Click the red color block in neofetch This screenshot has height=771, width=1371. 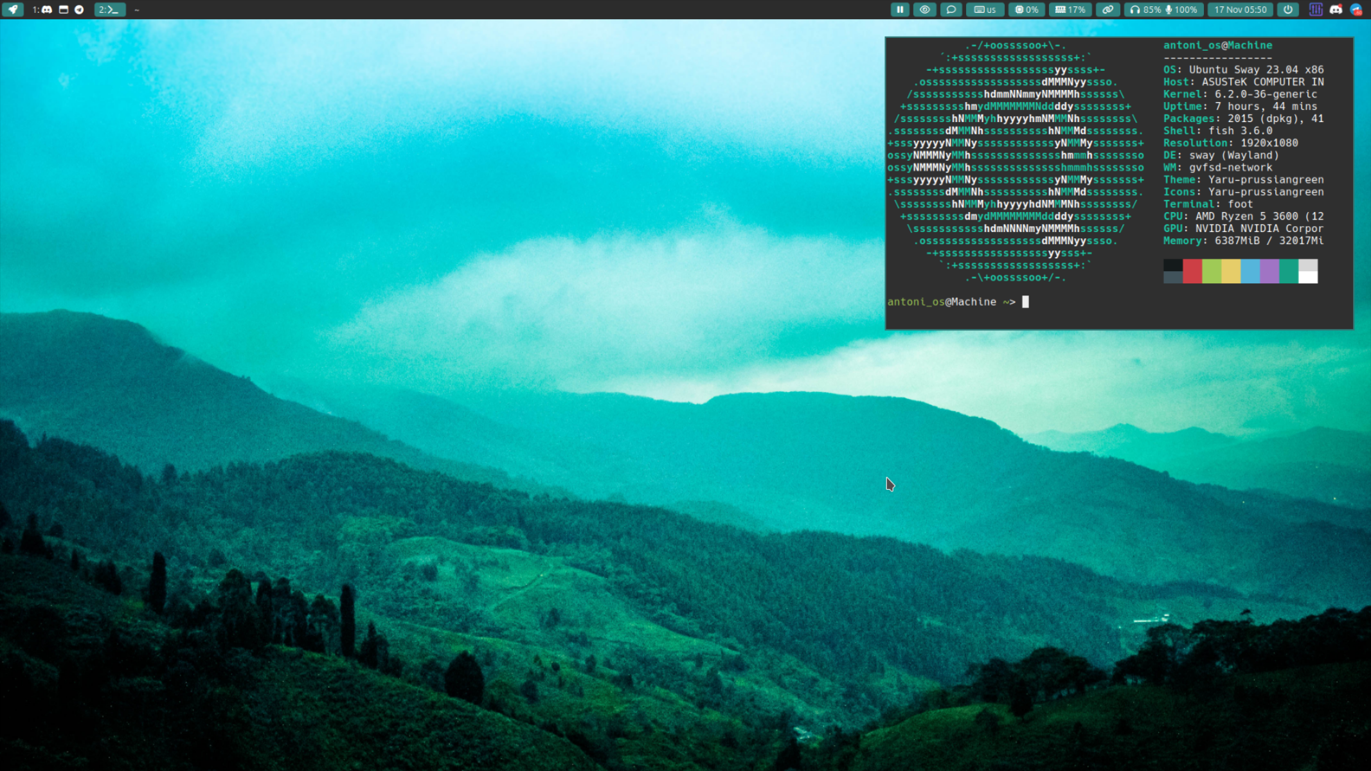point(1192,271)
